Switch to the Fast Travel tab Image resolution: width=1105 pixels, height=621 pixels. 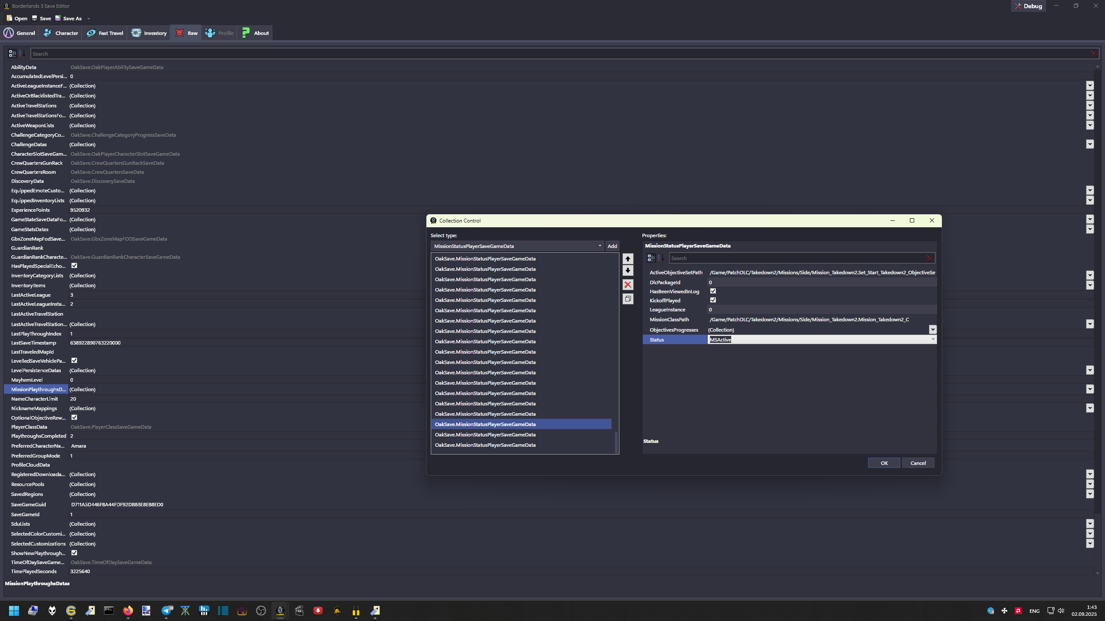tap(105, 33)
